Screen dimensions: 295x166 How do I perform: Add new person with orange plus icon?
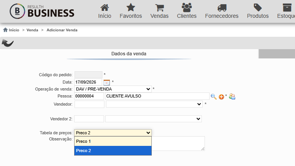(x=221, y=97)
